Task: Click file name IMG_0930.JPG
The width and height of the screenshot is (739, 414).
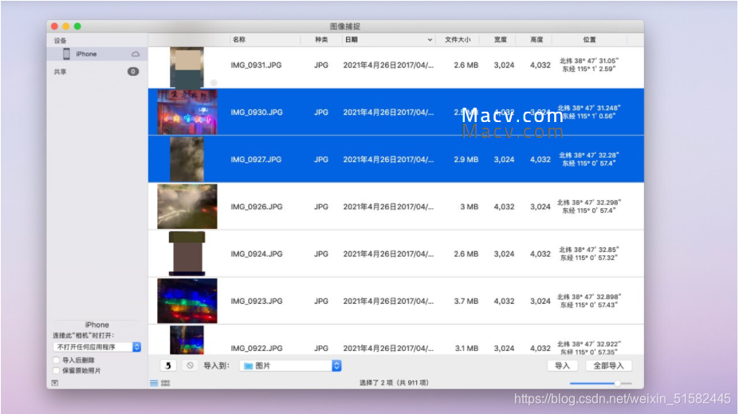Action: point(257,112)
